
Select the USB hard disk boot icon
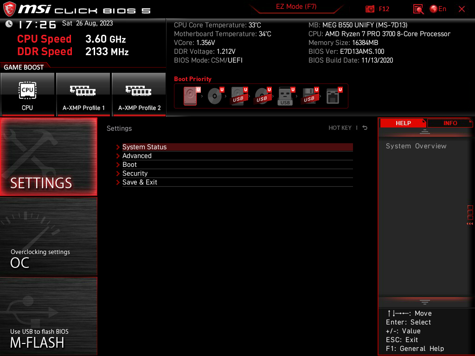(239, 96)
